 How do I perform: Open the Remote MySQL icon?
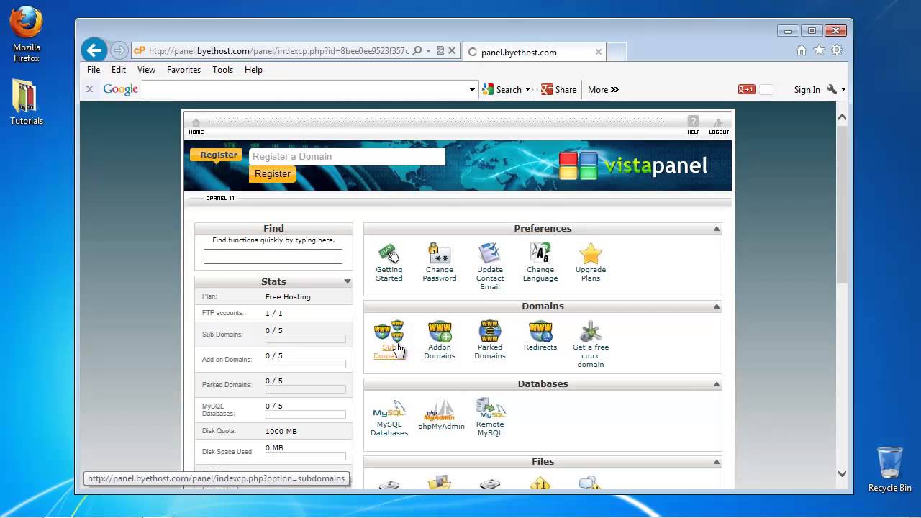[490, 408]
